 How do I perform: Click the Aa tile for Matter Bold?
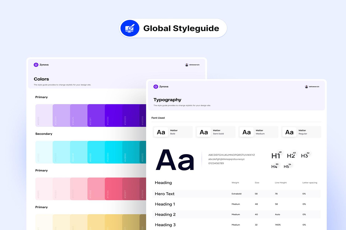click(x=161, y=132)
